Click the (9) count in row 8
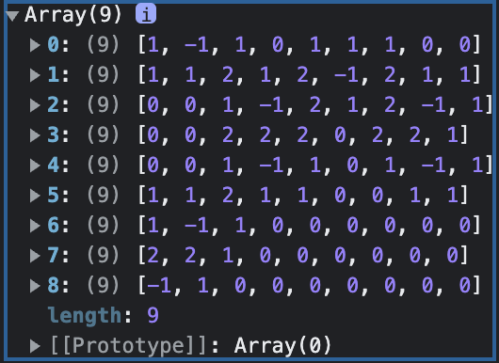 104,286
